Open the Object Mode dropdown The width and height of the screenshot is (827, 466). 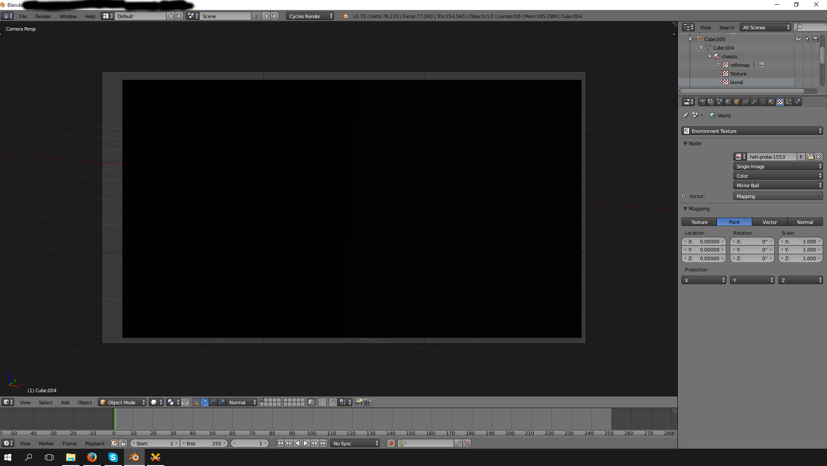(x=122, y=402)
